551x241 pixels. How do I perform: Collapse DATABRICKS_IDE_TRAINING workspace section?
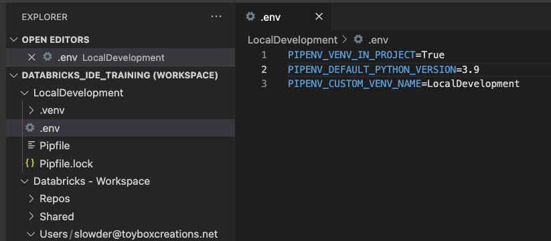point(14,75)
